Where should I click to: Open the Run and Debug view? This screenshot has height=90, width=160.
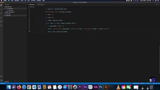point(1,17)
